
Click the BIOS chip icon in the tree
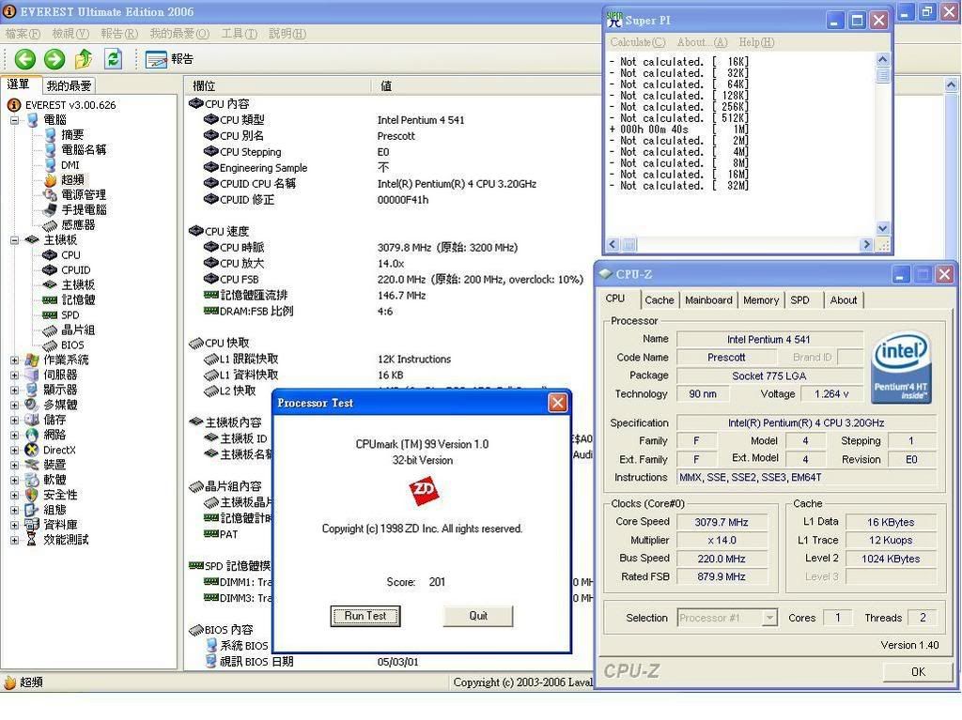[50, 345]
